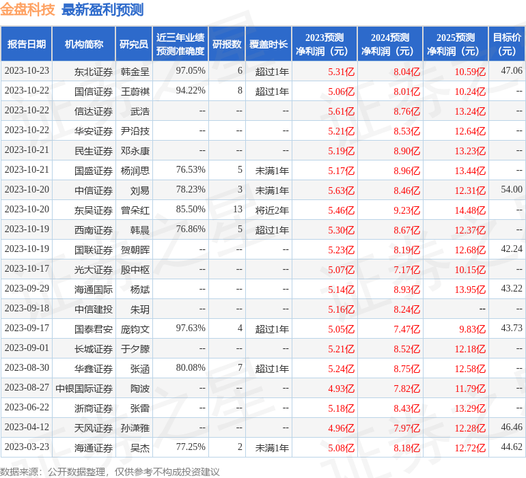This screenshot has width=526, height=478.
Task: Click the 5.63亿 2023 profit value
Action: (341, 191)
